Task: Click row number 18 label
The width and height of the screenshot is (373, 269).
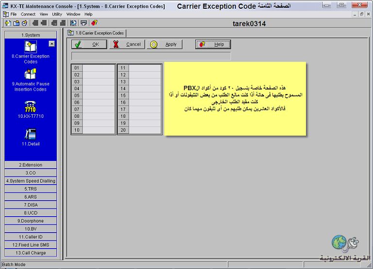Action: click(123, 116)
